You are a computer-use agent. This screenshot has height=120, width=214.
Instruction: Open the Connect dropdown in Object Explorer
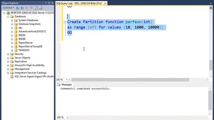(8, 8)
